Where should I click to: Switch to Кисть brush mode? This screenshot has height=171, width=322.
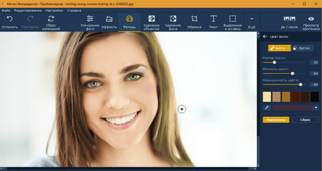[279, 48]
